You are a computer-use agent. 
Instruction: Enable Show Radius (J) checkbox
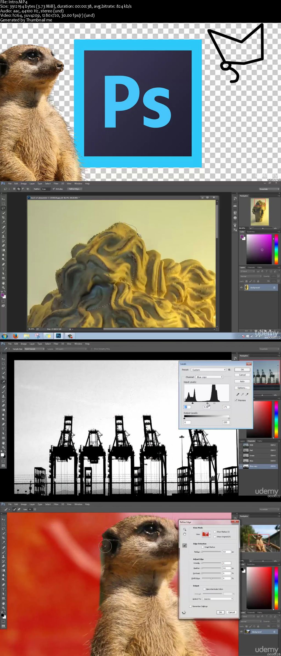[215, 532]
